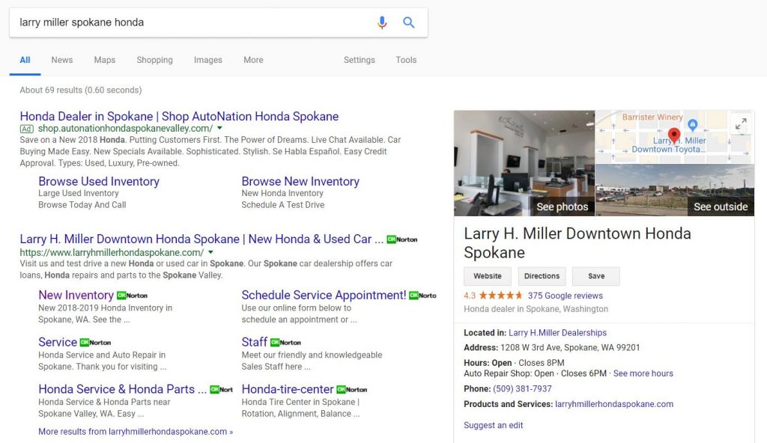Open Honda Dealer in Spokane AutoNation ad title

(179, 117)
